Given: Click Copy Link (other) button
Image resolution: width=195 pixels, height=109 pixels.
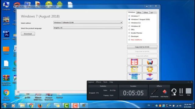Looking at the screenshot, I should click(142, 56).
